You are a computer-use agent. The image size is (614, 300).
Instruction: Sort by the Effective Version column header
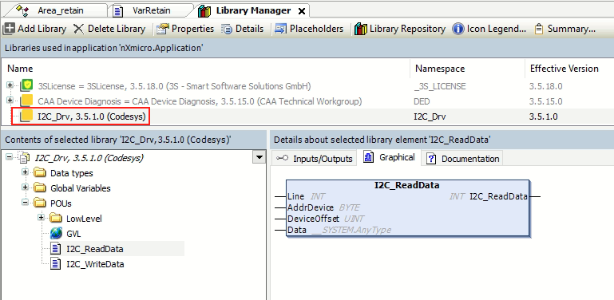click(x=569, y=69)
